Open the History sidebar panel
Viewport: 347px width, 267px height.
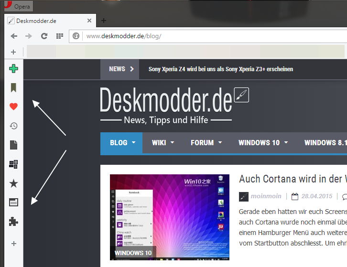tap(13, 126)
